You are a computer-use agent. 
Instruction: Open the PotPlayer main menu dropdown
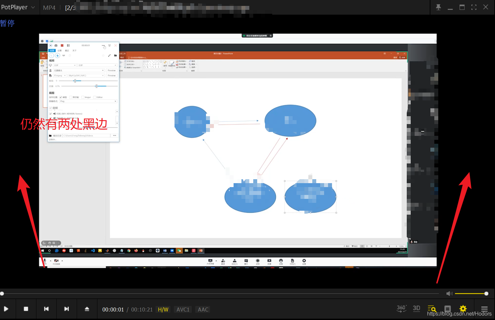[x=18, y=7]
